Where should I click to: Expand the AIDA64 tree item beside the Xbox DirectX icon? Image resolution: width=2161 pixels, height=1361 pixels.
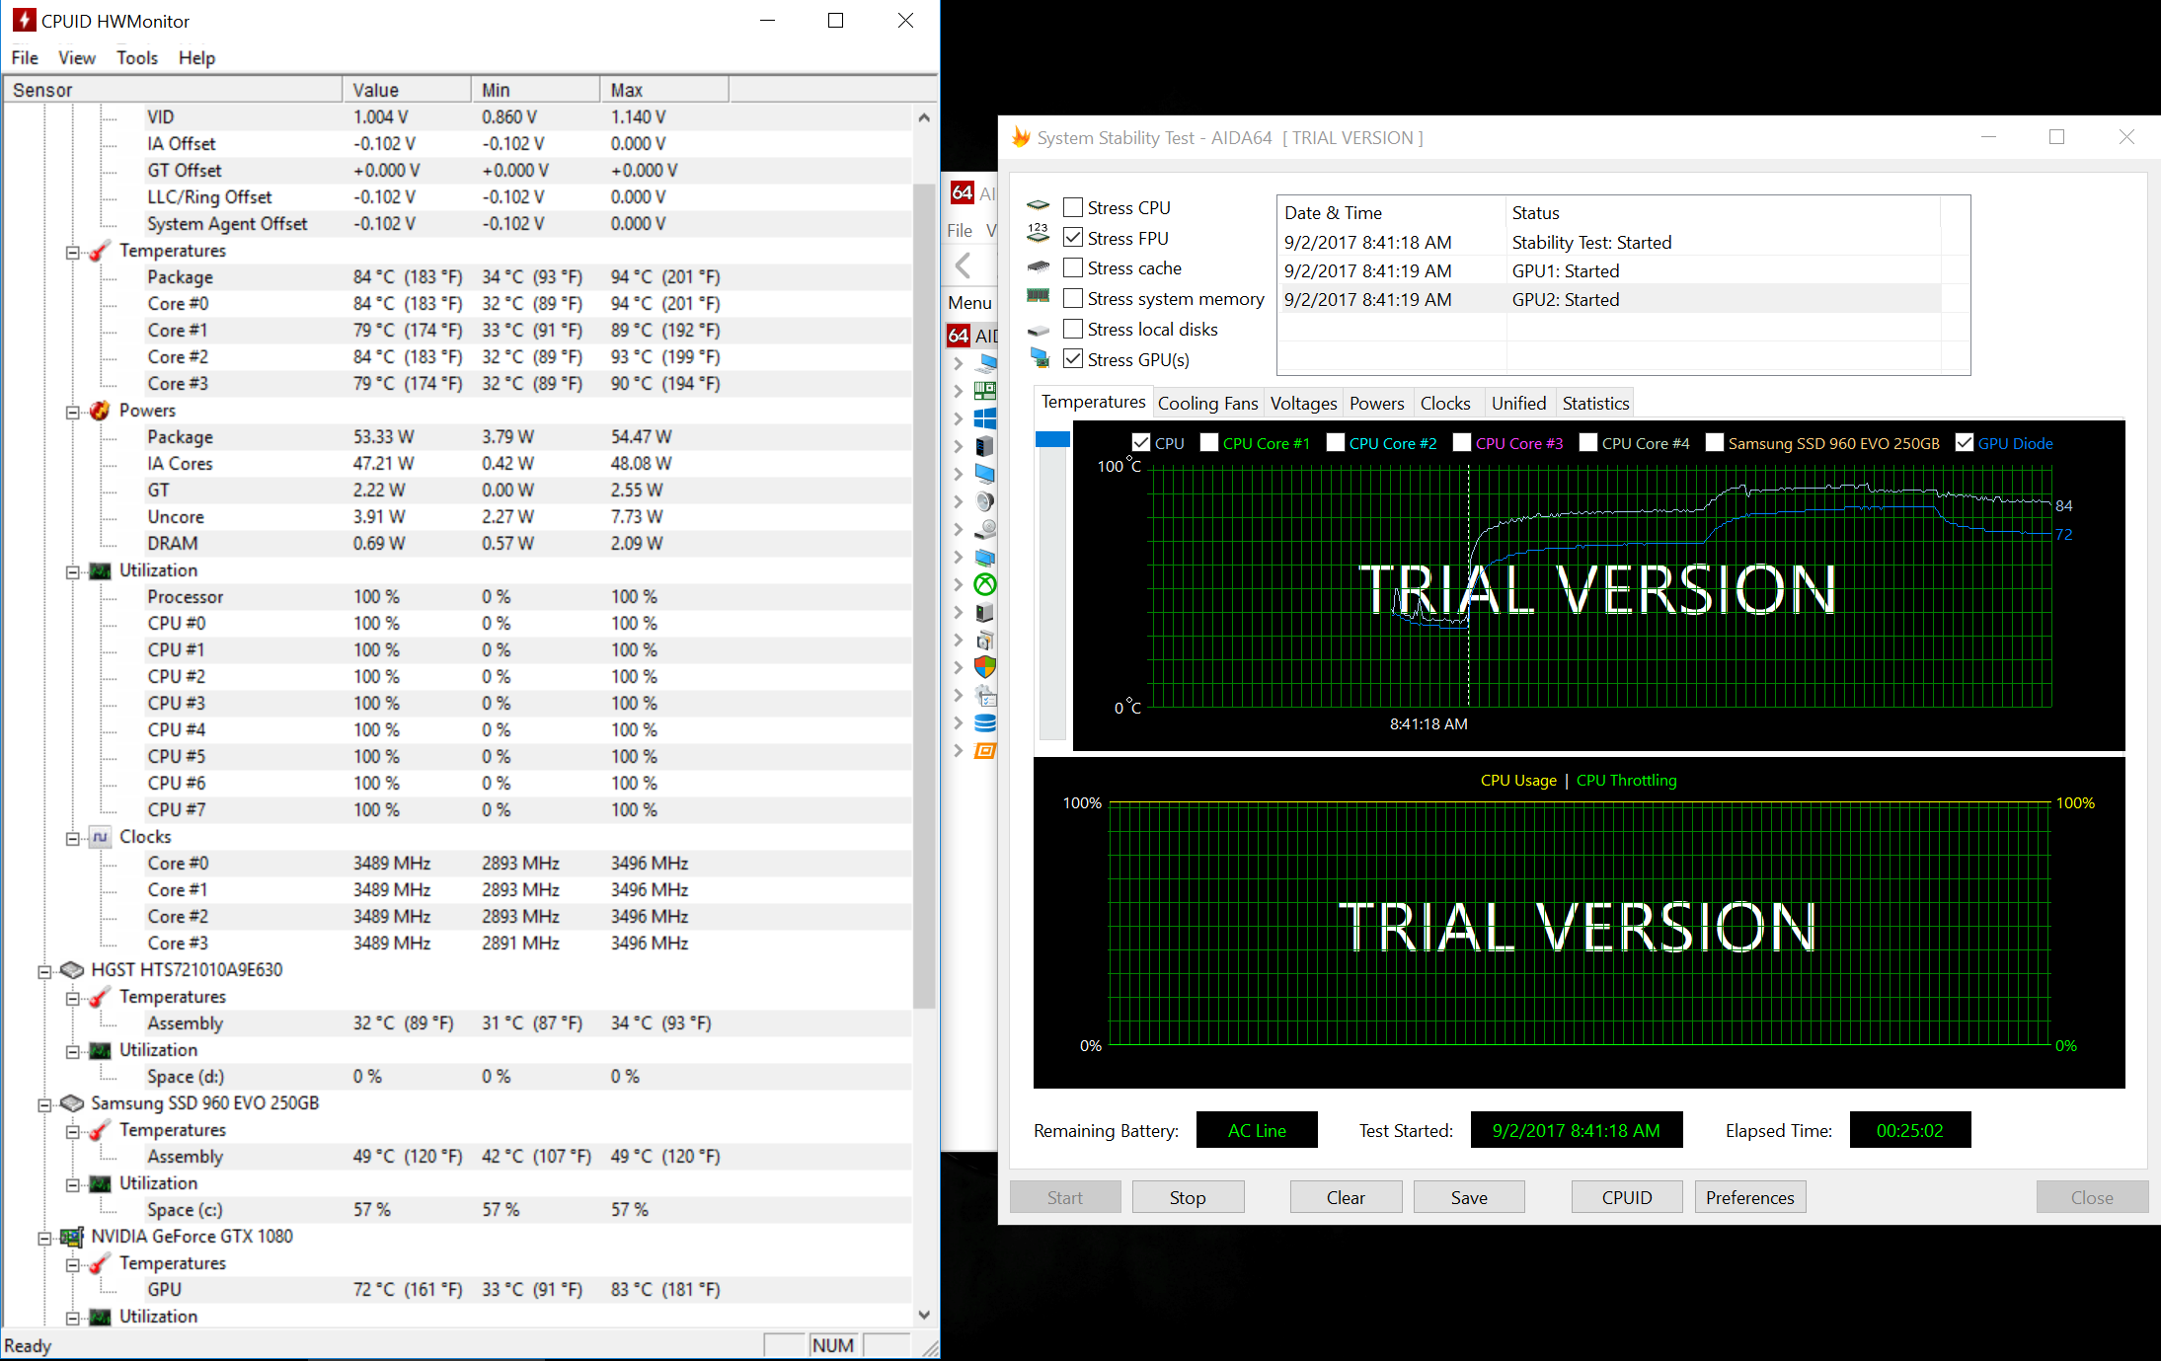pos(958,584)
